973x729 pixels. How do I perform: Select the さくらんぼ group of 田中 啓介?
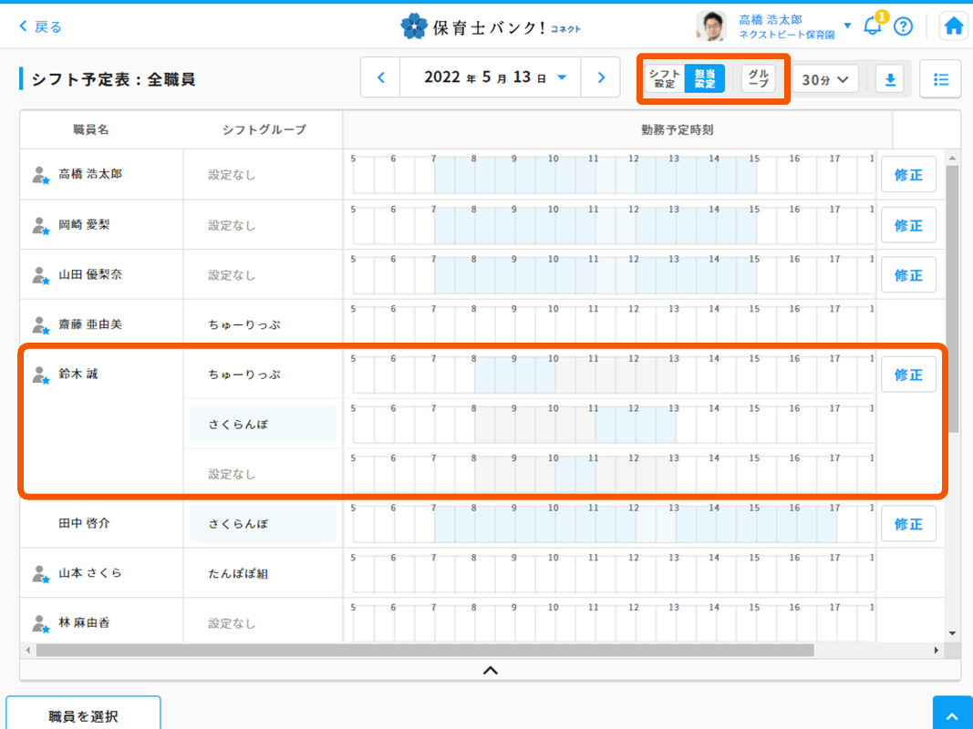coord(263,525)
